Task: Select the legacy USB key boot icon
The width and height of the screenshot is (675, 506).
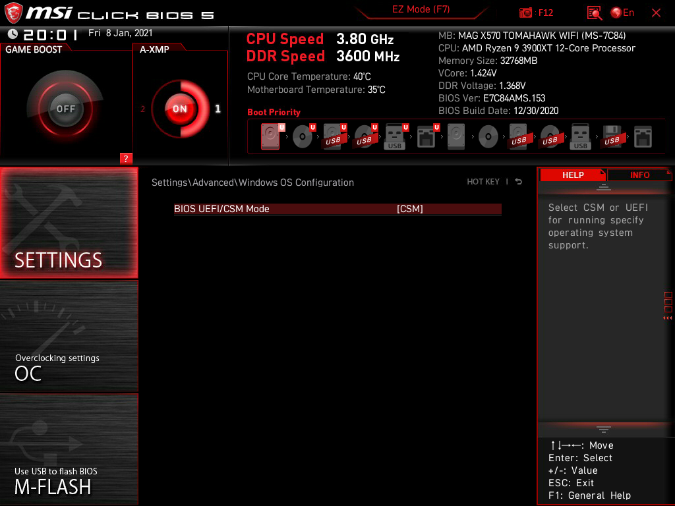Action: pos(581,137)
